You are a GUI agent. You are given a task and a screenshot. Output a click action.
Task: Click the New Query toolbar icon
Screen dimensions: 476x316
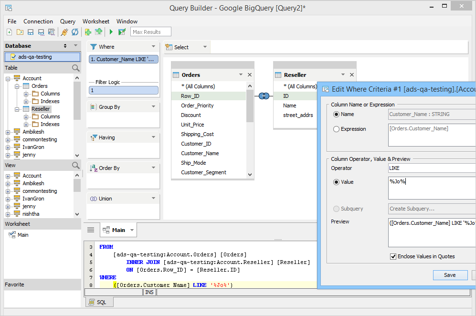point(10,32)
